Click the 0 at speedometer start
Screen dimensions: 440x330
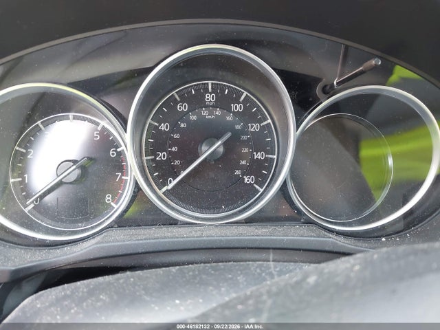click(170, 181)
